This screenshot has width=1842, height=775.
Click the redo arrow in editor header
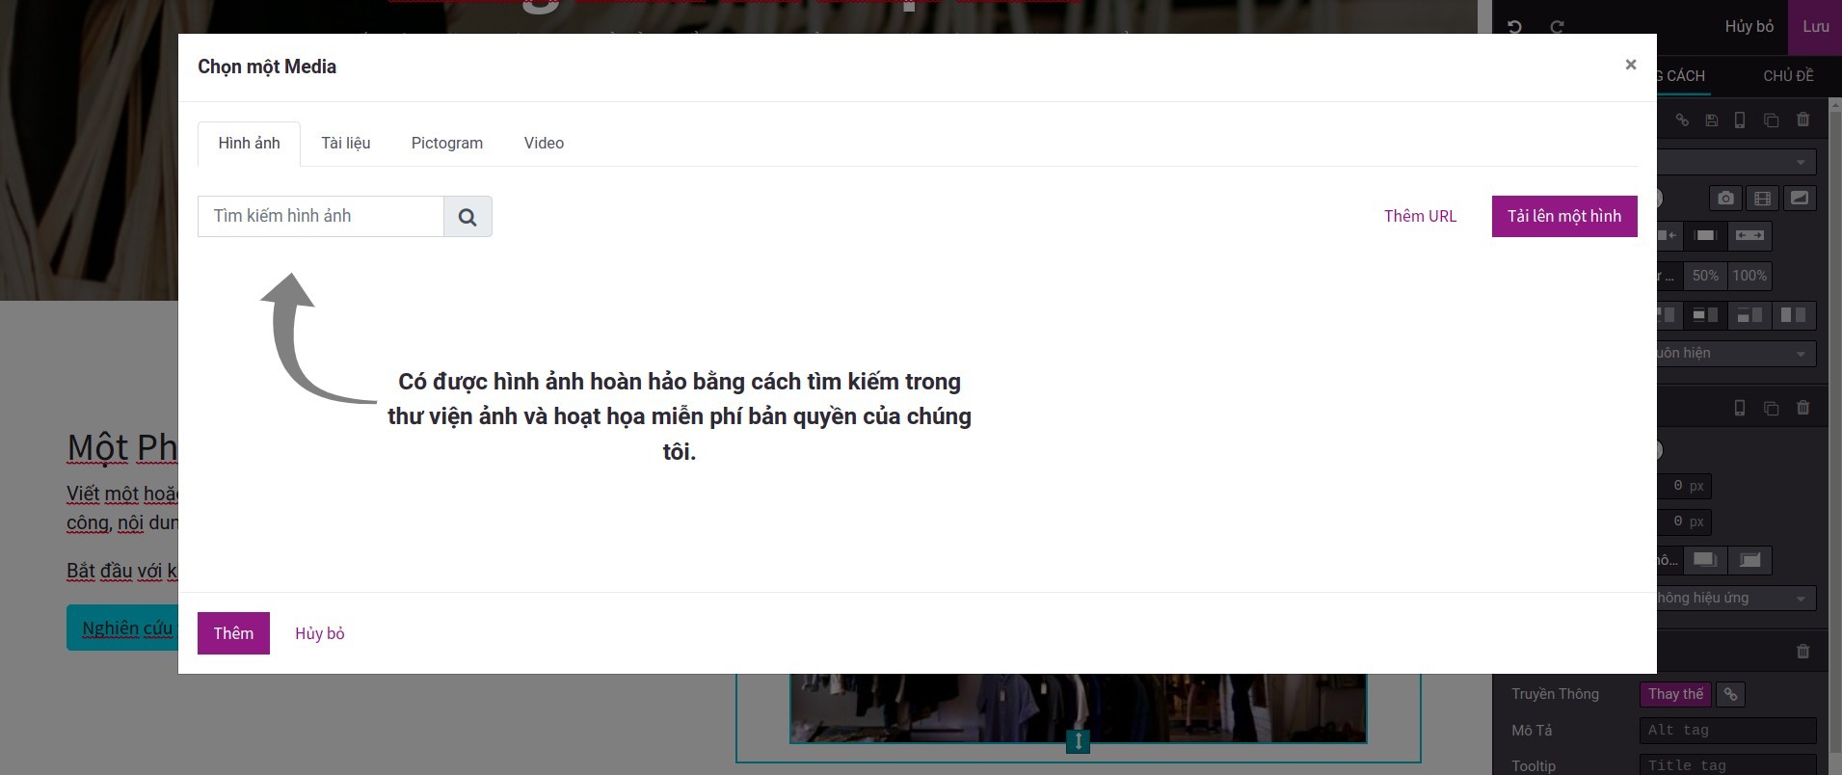(x=1557, y=27)
